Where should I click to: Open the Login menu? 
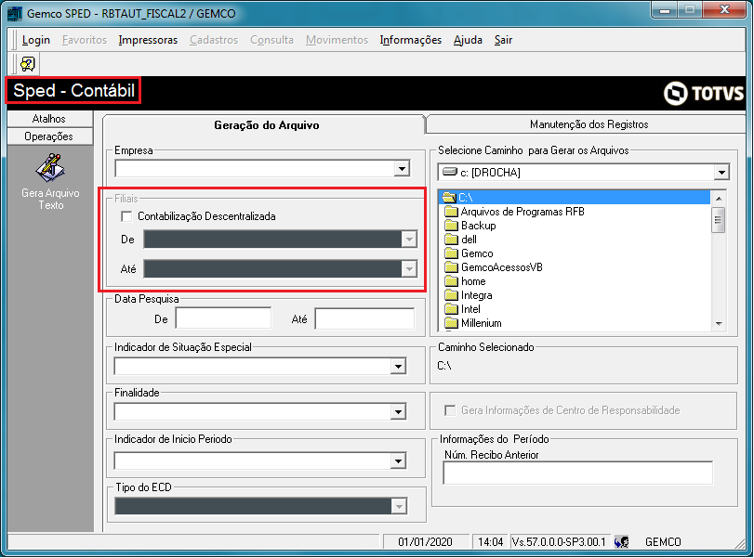[x=36, y=40]
